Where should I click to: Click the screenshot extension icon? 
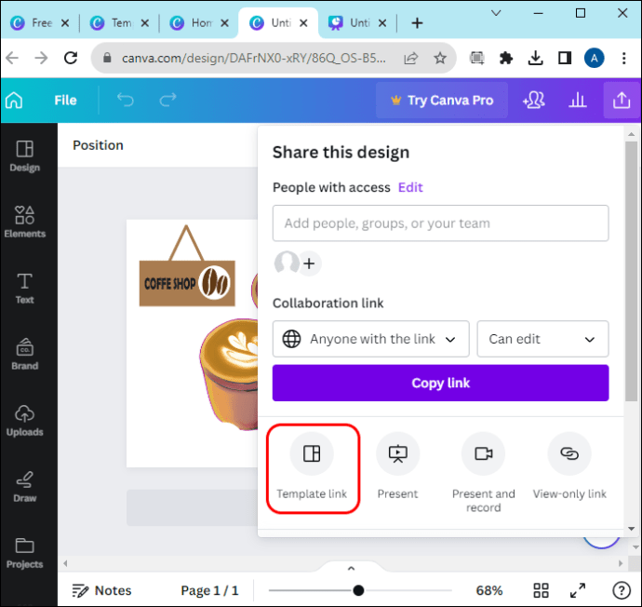point(476,58)
